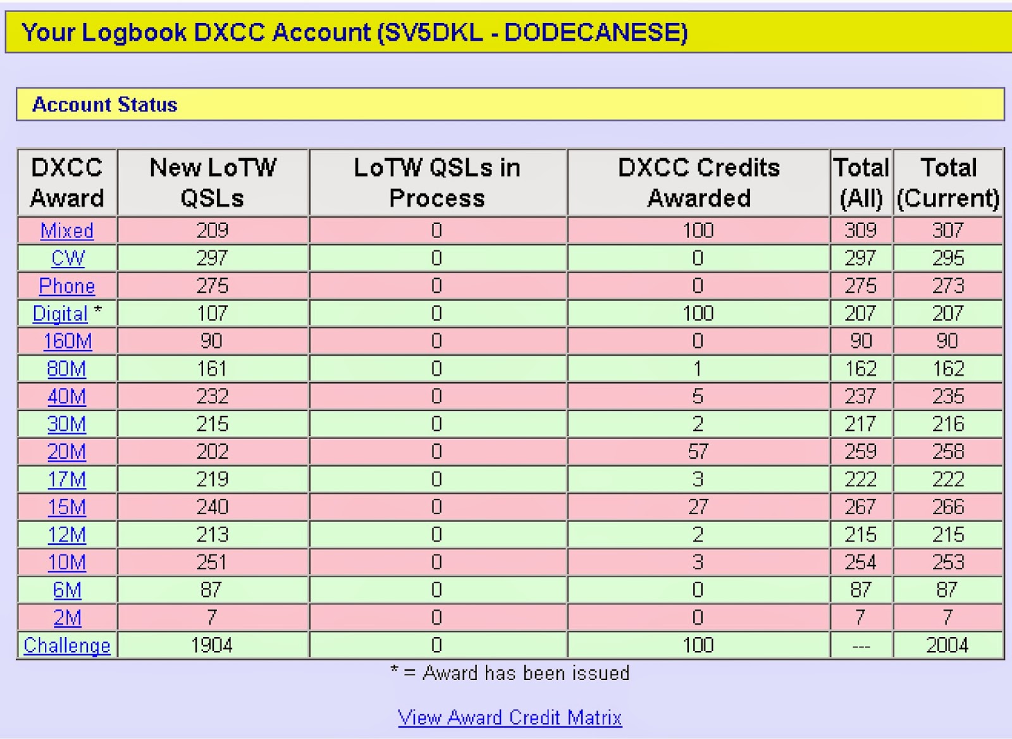
Task: Select the 160M band link
Action: [66, 341]
